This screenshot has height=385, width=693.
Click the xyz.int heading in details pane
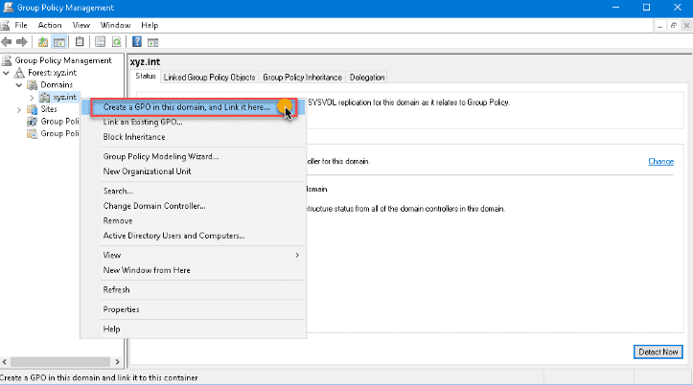coord(145,62)
